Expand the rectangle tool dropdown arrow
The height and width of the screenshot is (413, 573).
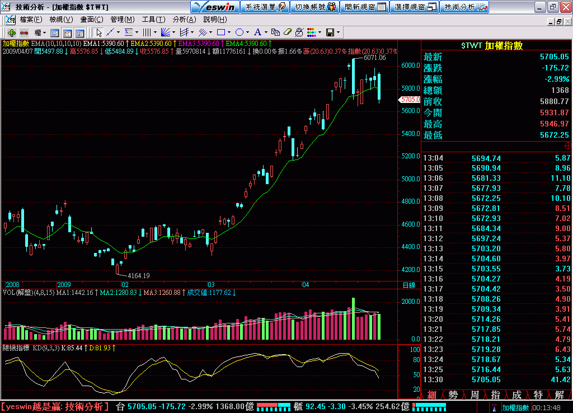click(229, 32)
